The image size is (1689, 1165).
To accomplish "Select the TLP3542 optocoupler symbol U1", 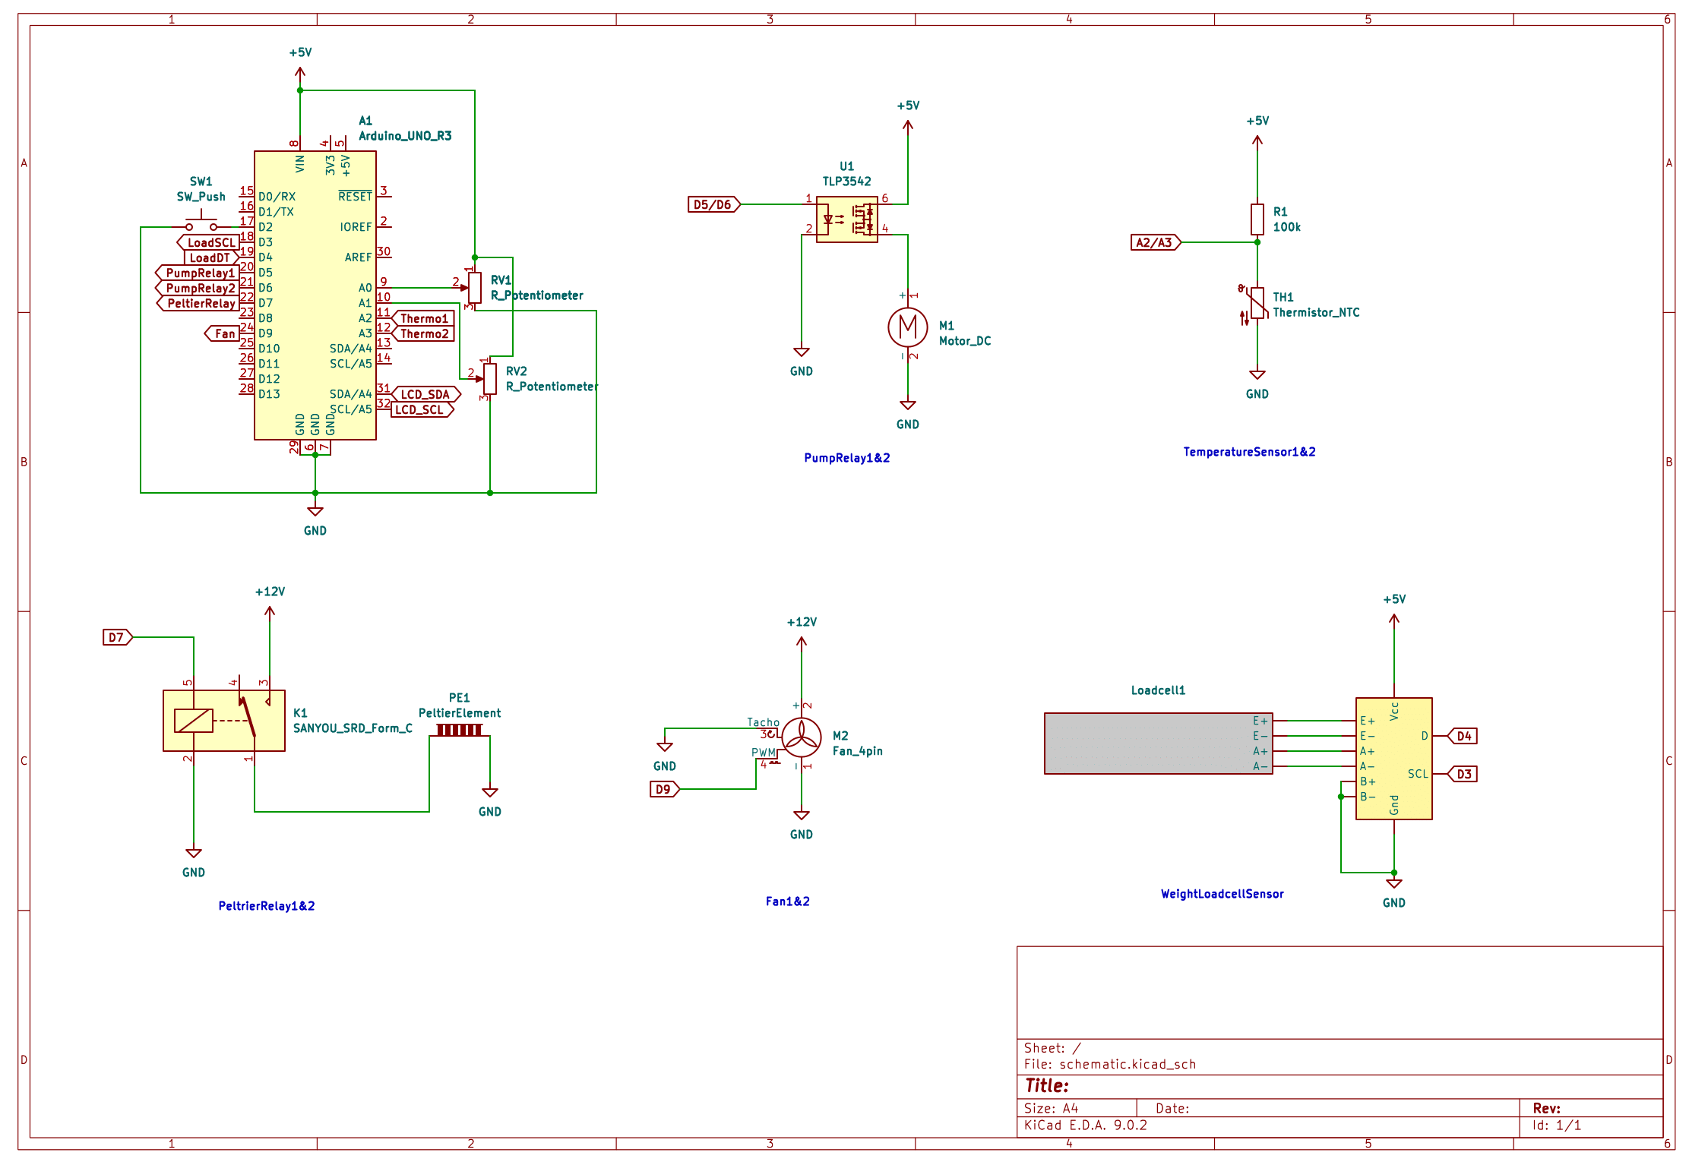I will tap(847, 220).
